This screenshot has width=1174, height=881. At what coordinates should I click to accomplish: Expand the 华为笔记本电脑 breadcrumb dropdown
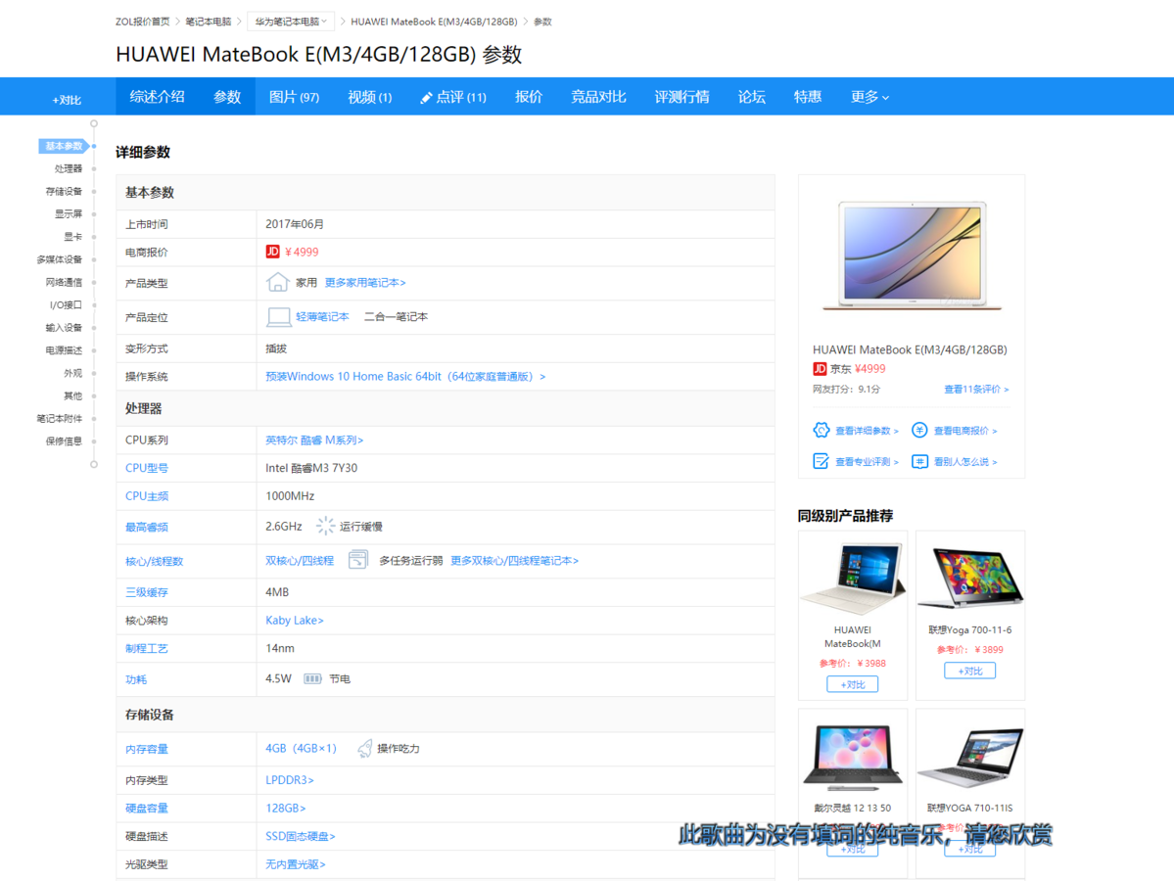point(291,22)
